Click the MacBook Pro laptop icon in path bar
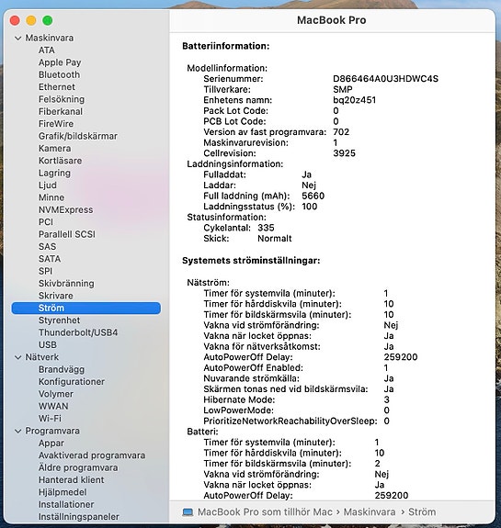This screenshot has width=501, height=528. click(x=188, y=512)
